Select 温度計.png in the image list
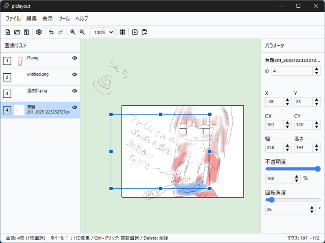Screen dimensions: 325x243 [40, 94]
